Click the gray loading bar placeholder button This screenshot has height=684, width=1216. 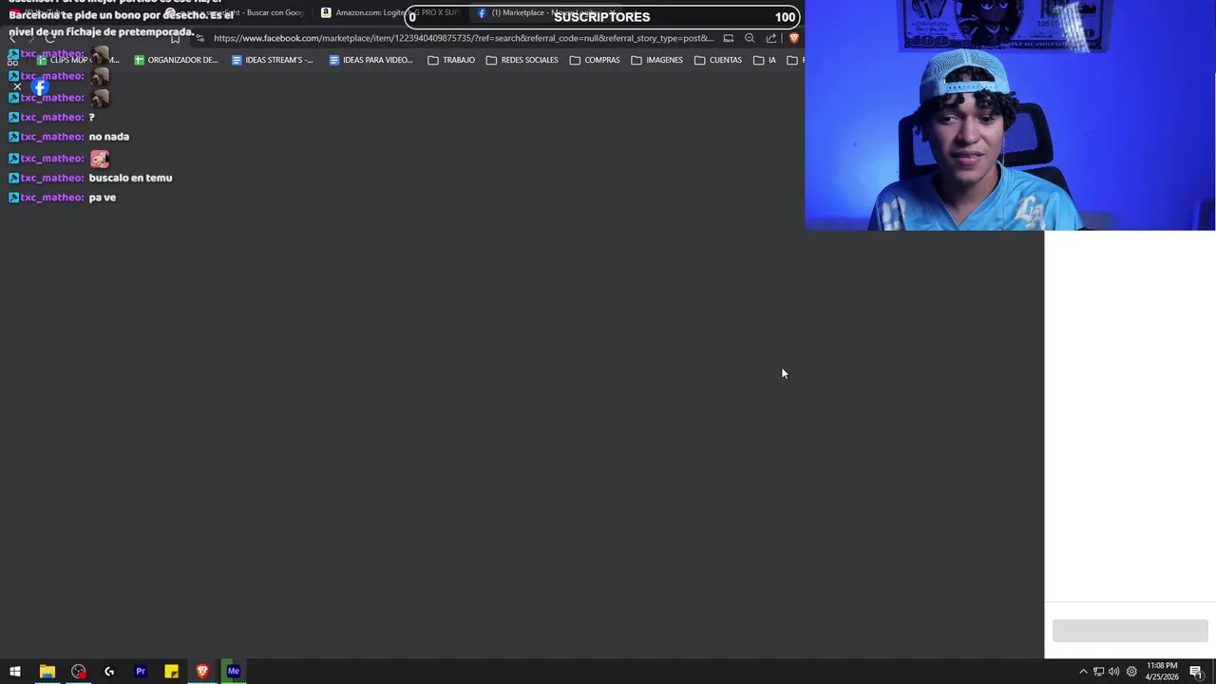coord(1130,631)
